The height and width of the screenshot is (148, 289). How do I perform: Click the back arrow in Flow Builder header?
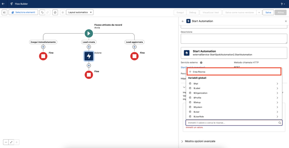[3, 4]
